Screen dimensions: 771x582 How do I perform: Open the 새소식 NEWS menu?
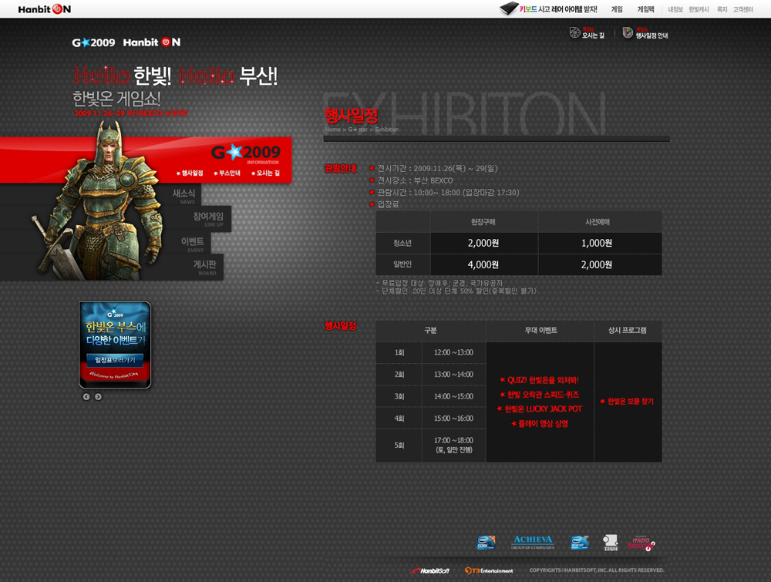tap(183, 195)
